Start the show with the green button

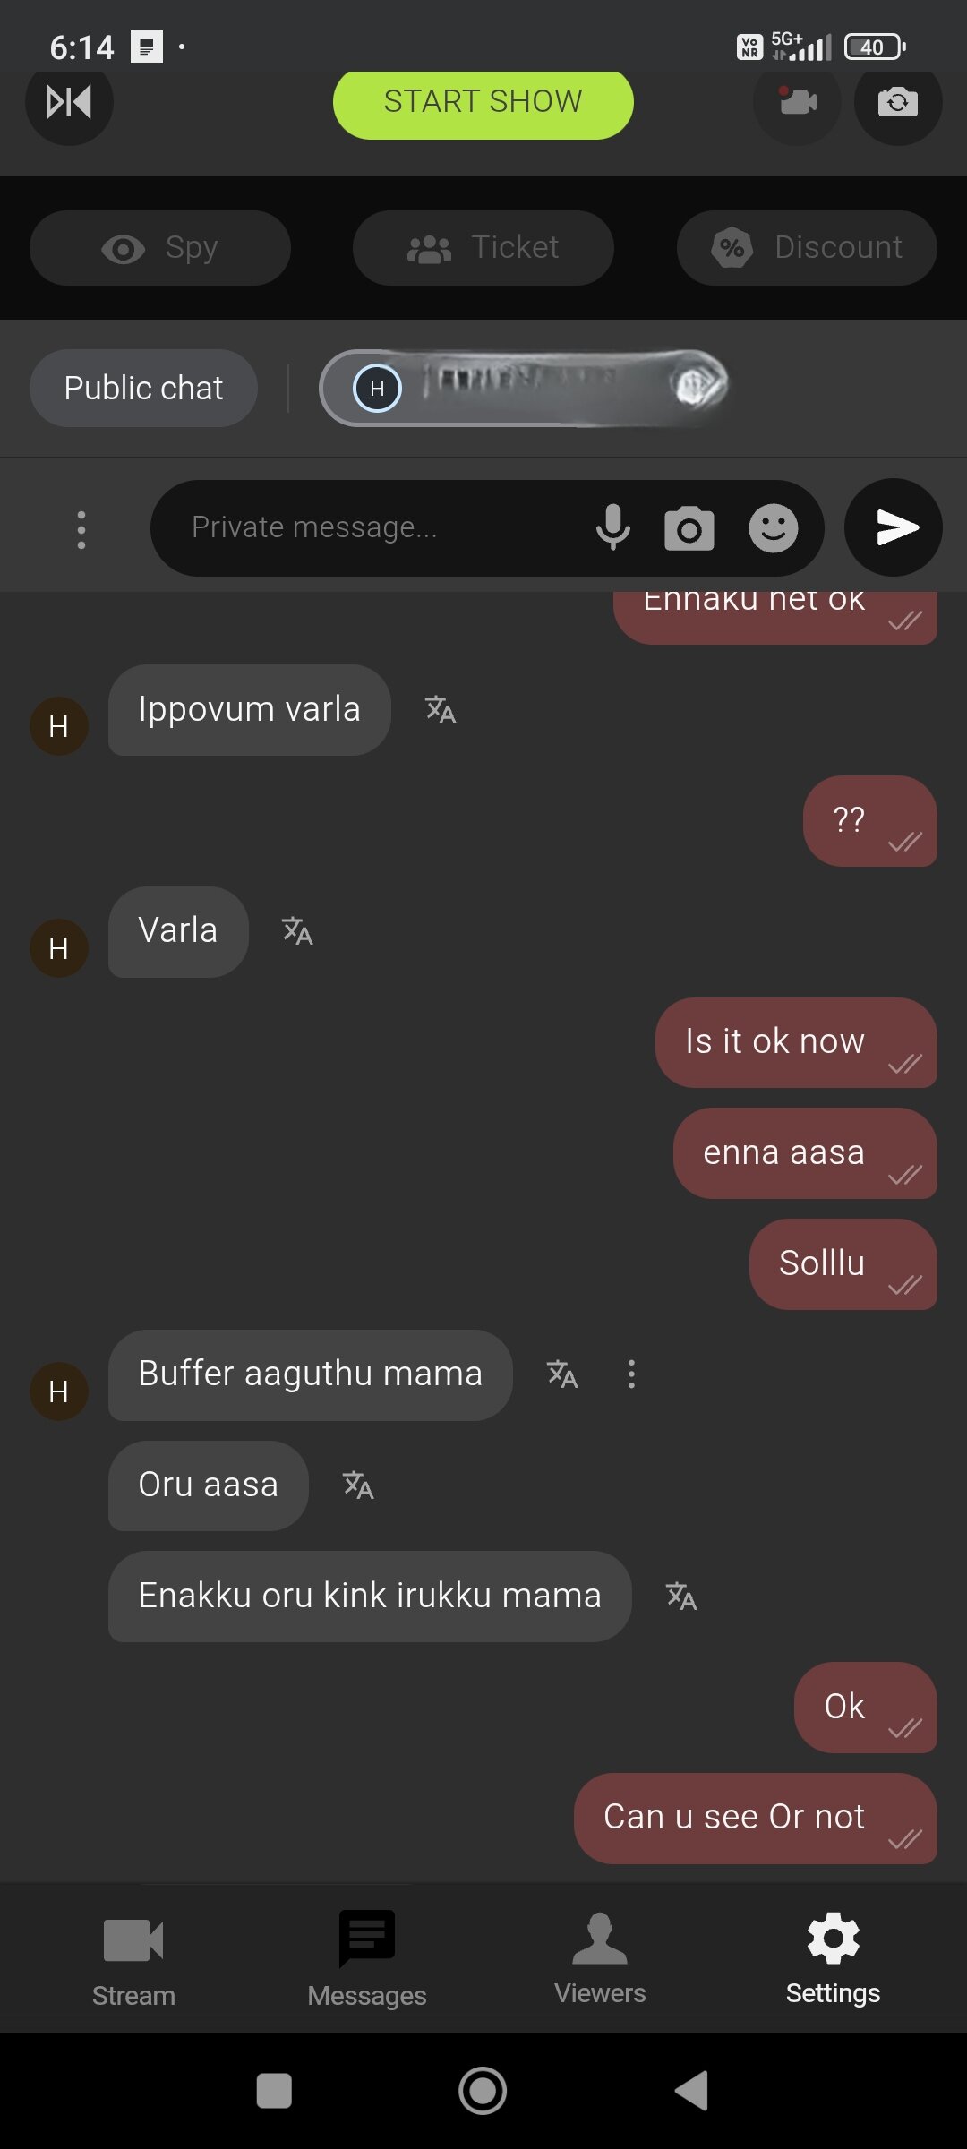click(x=483, y=102)
